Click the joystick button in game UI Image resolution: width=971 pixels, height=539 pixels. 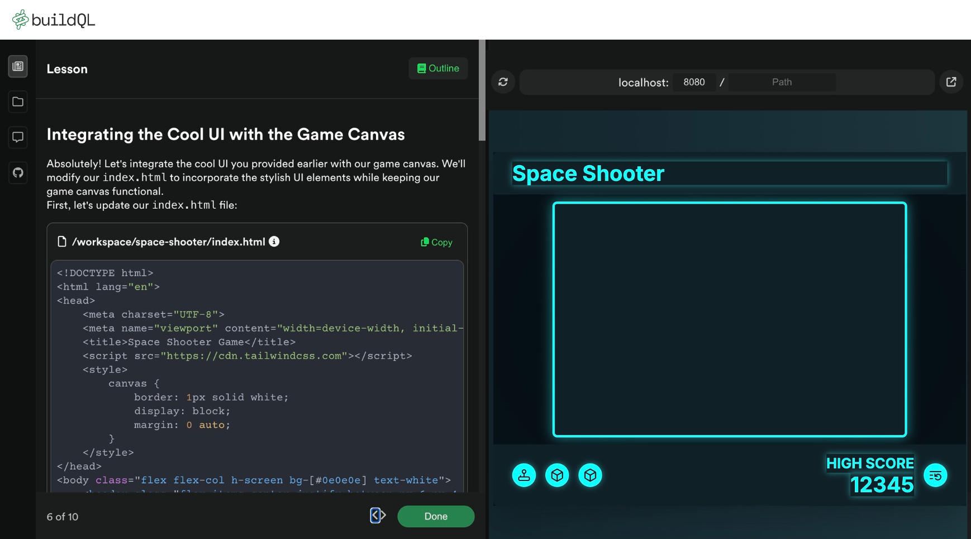(x=524, y=475)
